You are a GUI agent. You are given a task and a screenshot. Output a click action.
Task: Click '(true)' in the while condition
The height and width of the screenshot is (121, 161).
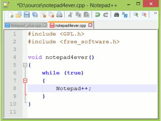[x=74, y=73]
